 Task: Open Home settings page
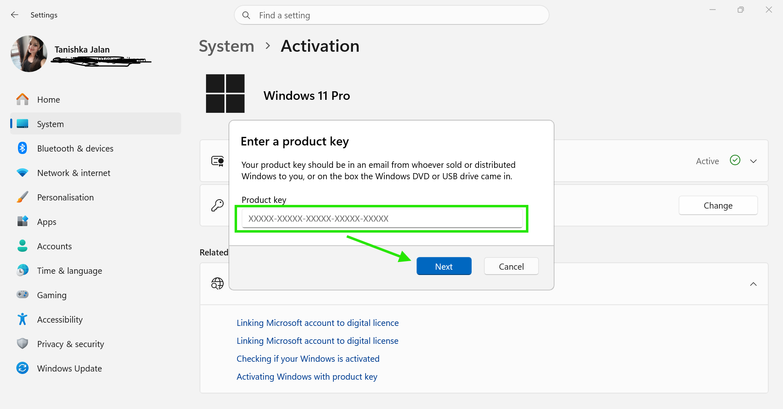(x=95, y=99)
